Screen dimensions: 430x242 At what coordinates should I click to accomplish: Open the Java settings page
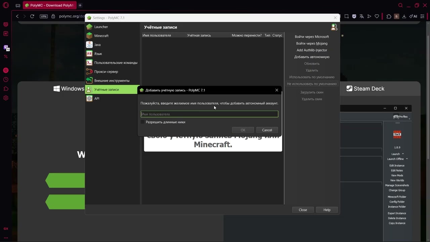coord(113,45)
